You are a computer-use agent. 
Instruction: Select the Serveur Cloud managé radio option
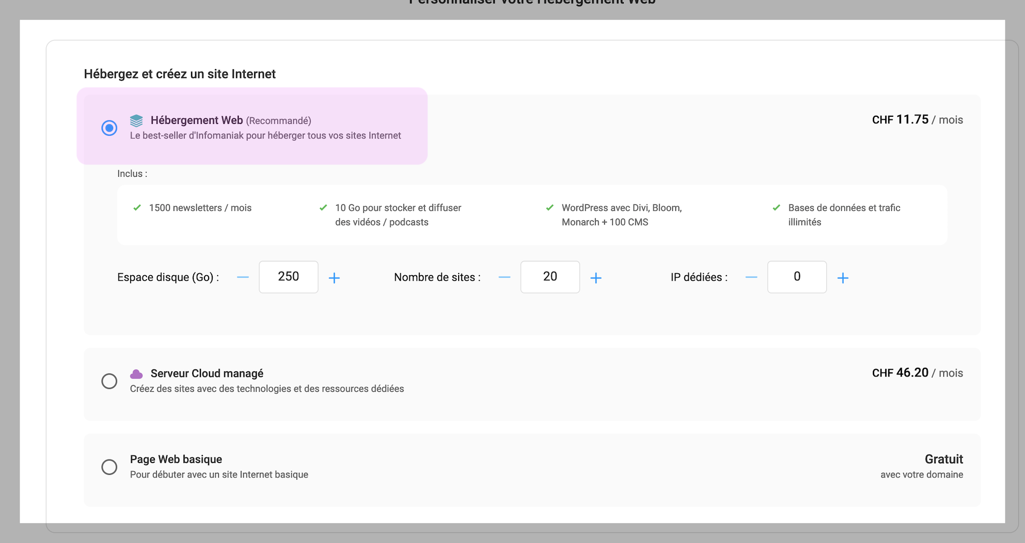(x=109, y=381)
